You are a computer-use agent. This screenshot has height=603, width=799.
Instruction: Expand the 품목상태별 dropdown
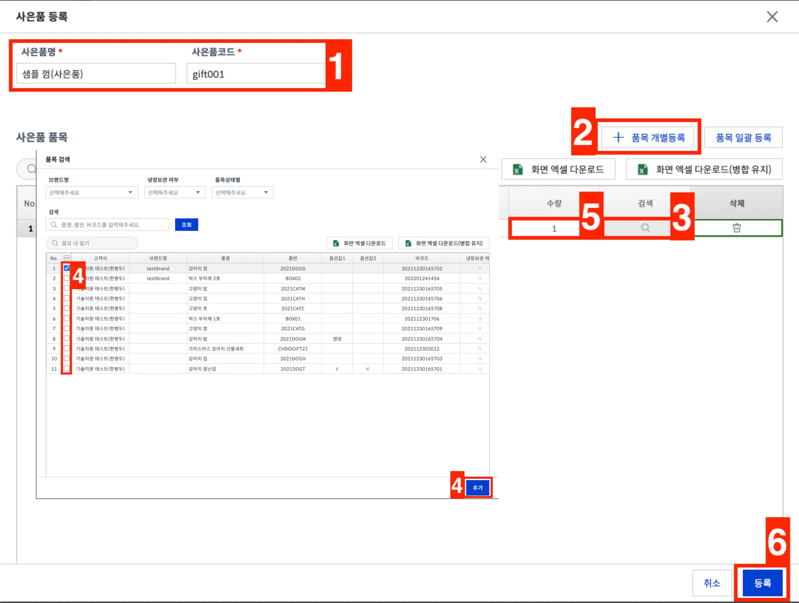(242, 192)
